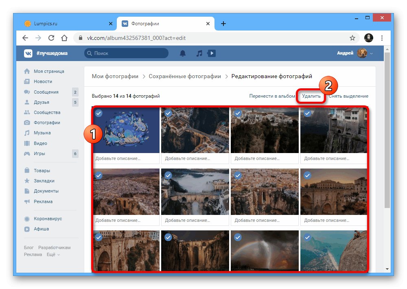The image size is (407, 289).
Task: Switch to the Lumpics.ru tab
Action: click(69, 24)
